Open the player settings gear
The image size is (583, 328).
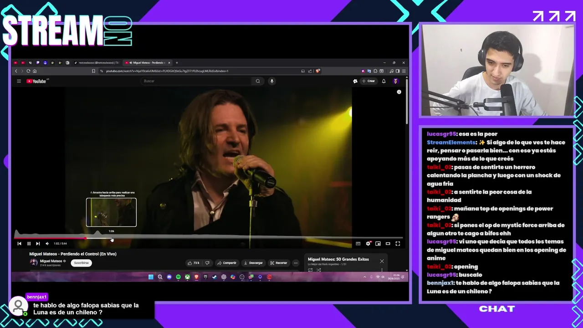[368, 244]
